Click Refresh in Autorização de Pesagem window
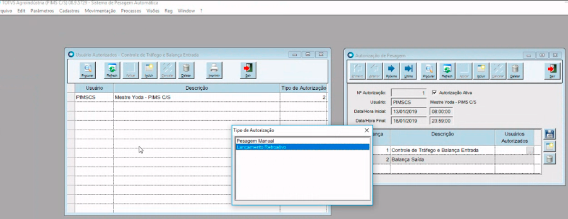 coord(447,71)
